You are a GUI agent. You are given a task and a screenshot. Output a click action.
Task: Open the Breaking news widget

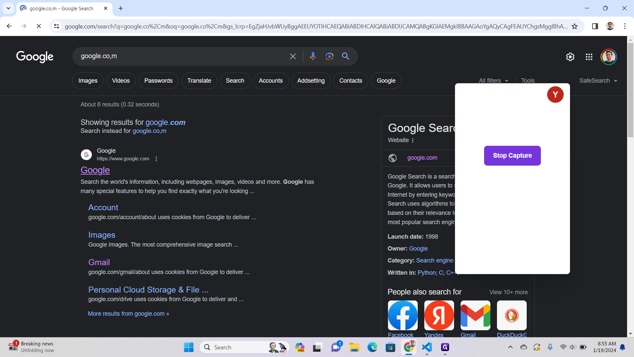[31, 347]
